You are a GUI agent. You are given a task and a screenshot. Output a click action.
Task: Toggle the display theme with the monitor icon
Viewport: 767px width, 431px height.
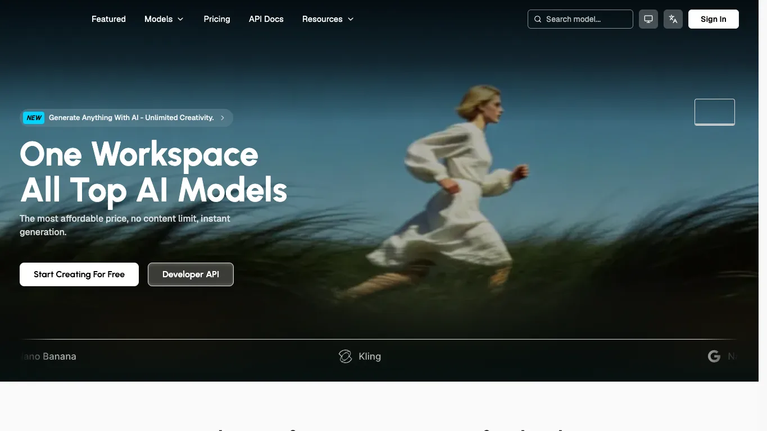(x=648, y=19)
